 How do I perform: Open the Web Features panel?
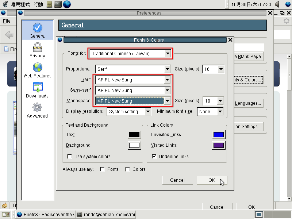tap(37, 70)
